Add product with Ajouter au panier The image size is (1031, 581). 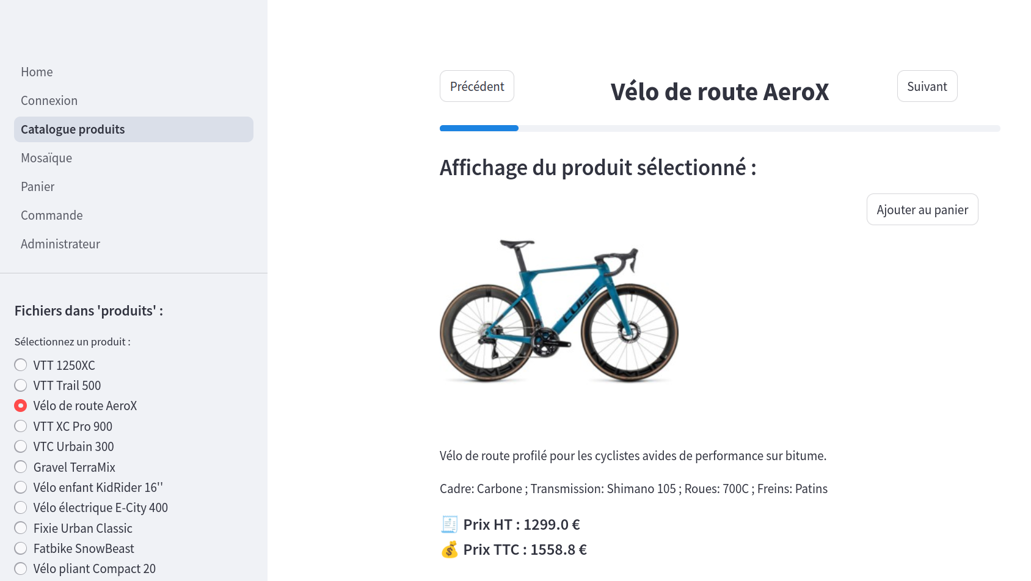(x=922, y=209)
